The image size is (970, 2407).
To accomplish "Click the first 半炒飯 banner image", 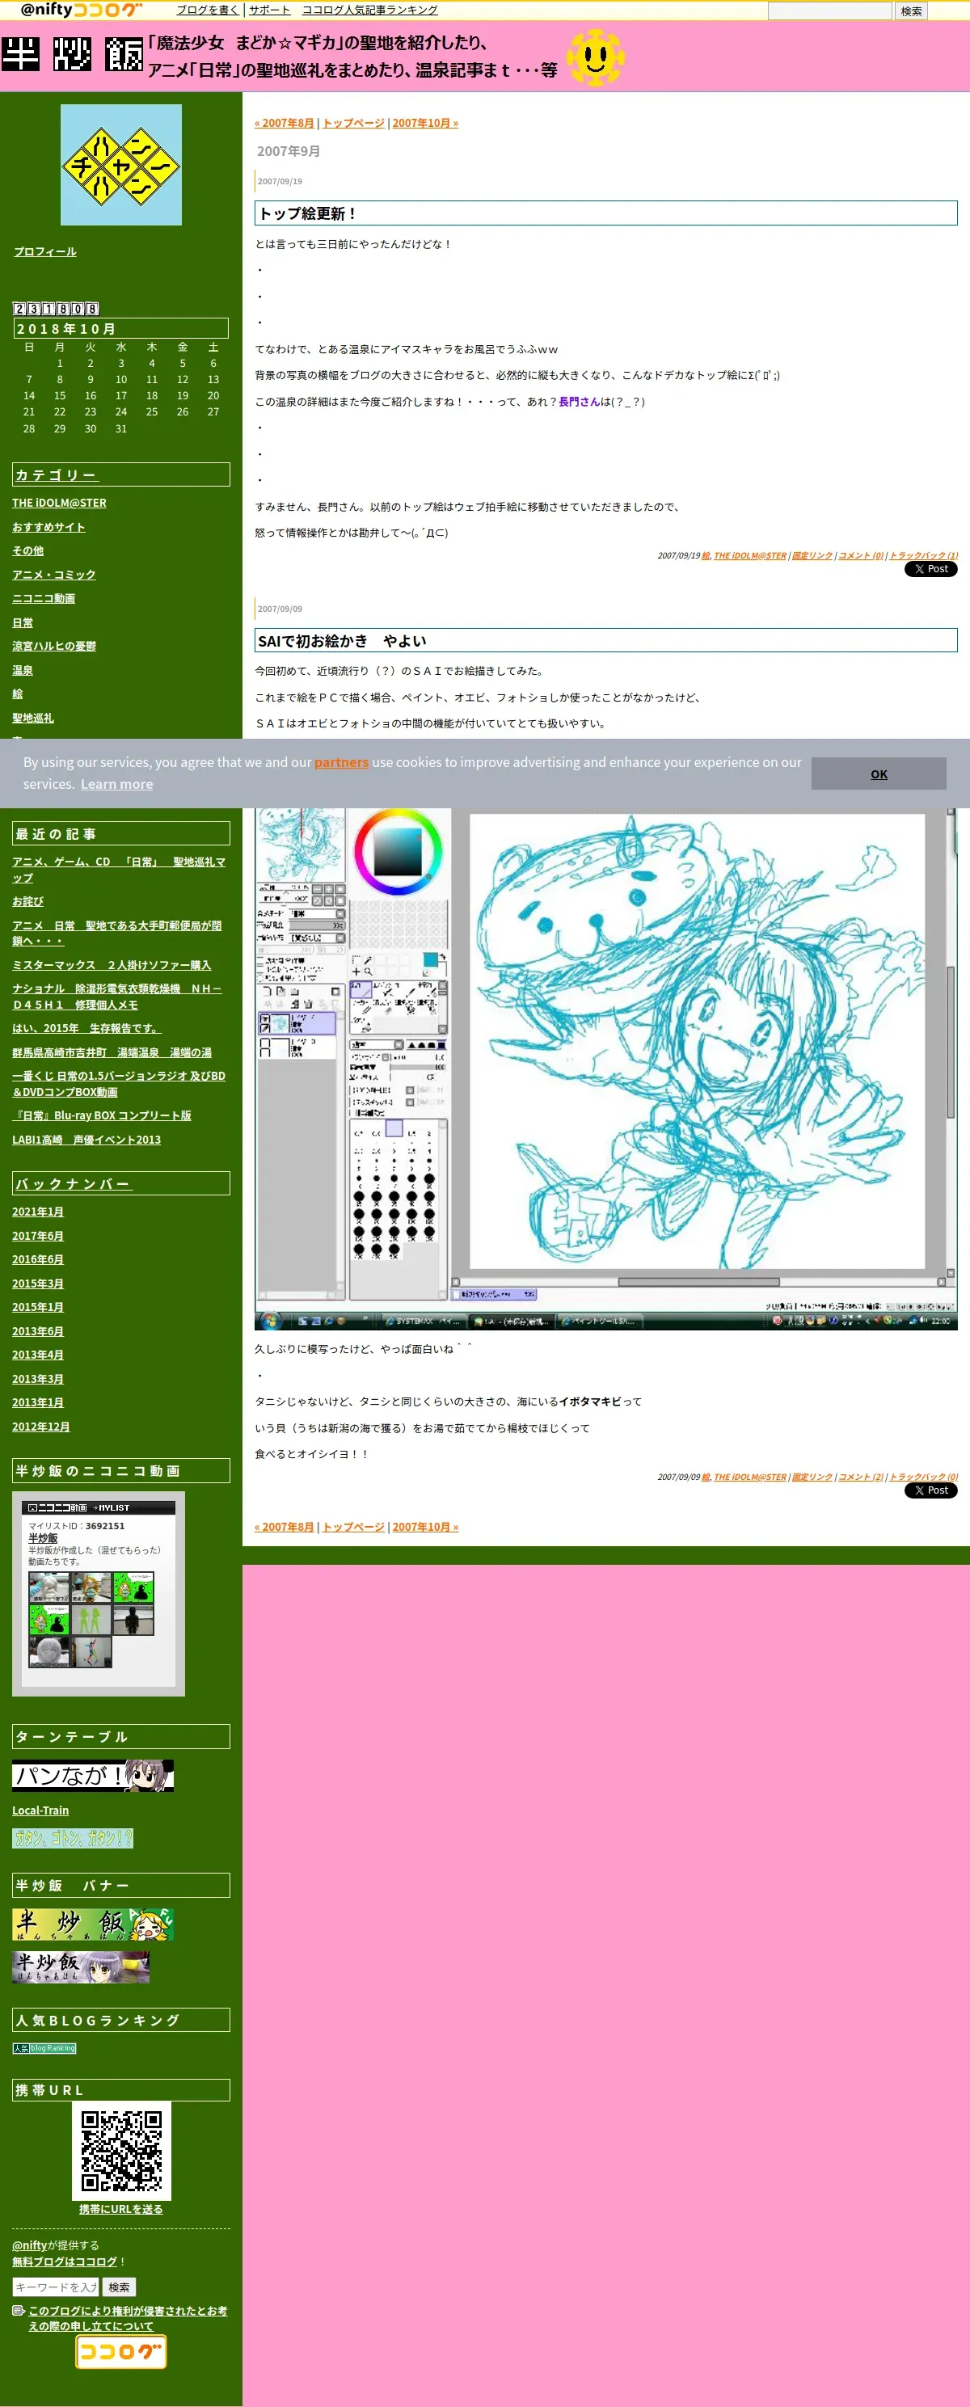I will point(94,1924).
